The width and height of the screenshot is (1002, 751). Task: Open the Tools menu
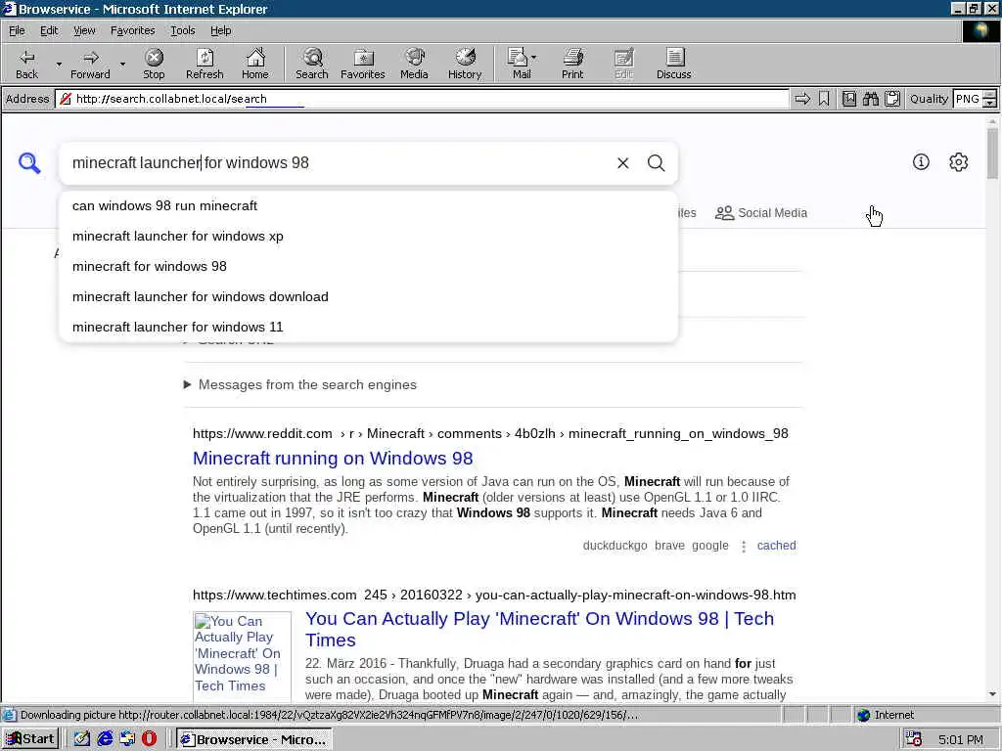tap(182, 30)
